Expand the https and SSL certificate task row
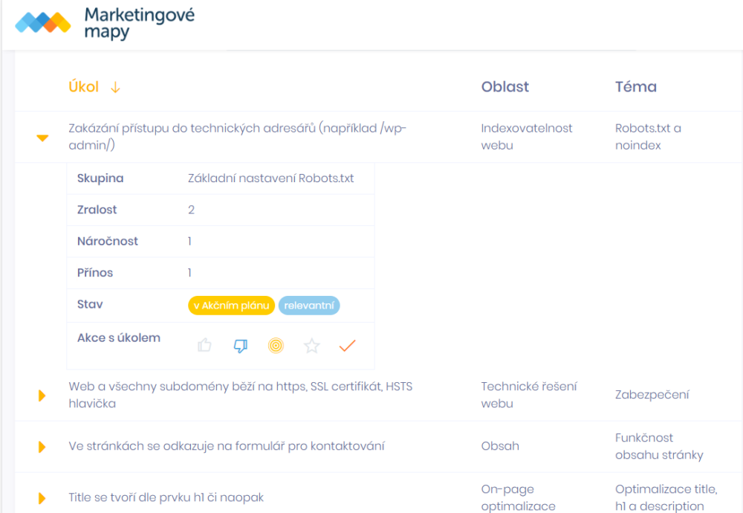Image resolution: width=743 pixels, height=513 pixels. 41,395
